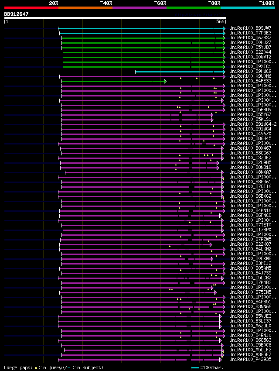279x371 pixels.
Task: Select the UniRef100_A8NXA7 label
Action: tap(250, 172)
